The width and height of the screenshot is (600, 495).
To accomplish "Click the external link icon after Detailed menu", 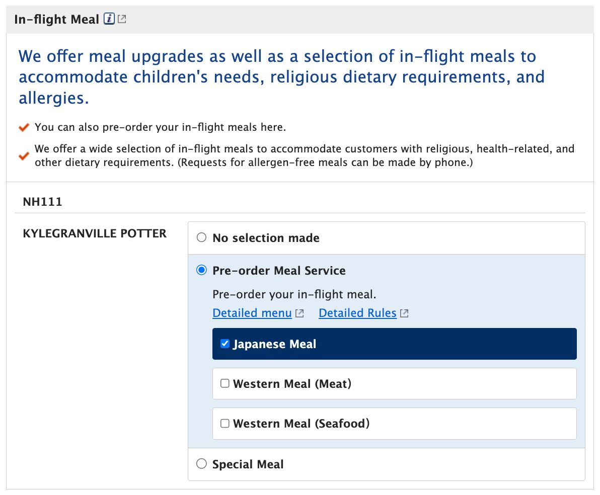I will [299, 313].
